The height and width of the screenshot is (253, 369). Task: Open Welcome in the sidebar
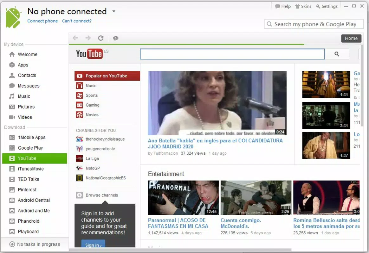[35, 54]
